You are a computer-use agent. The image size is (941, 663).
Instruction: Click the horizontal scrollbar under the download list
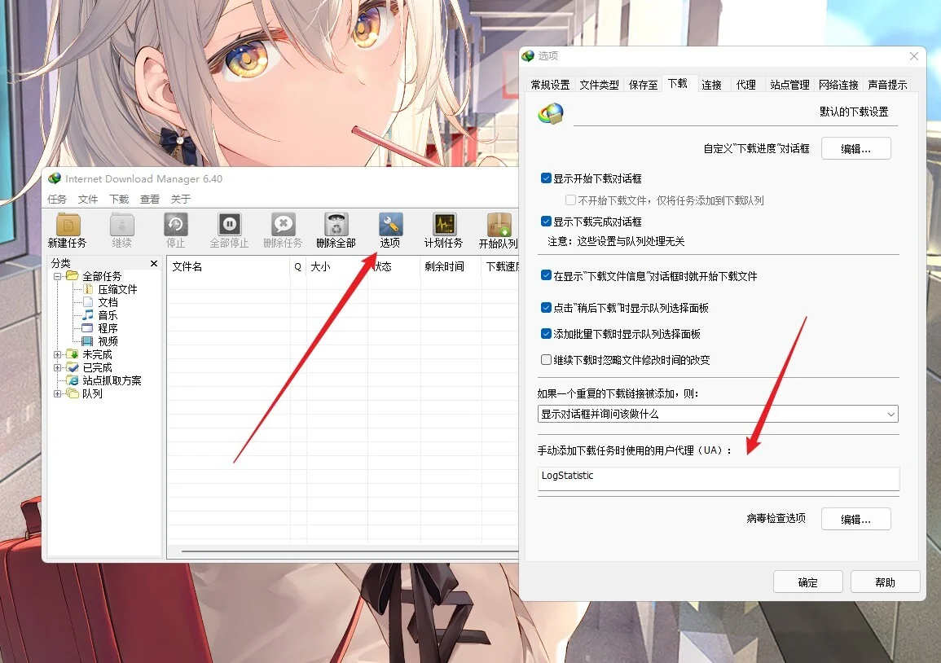coord(350,551)
